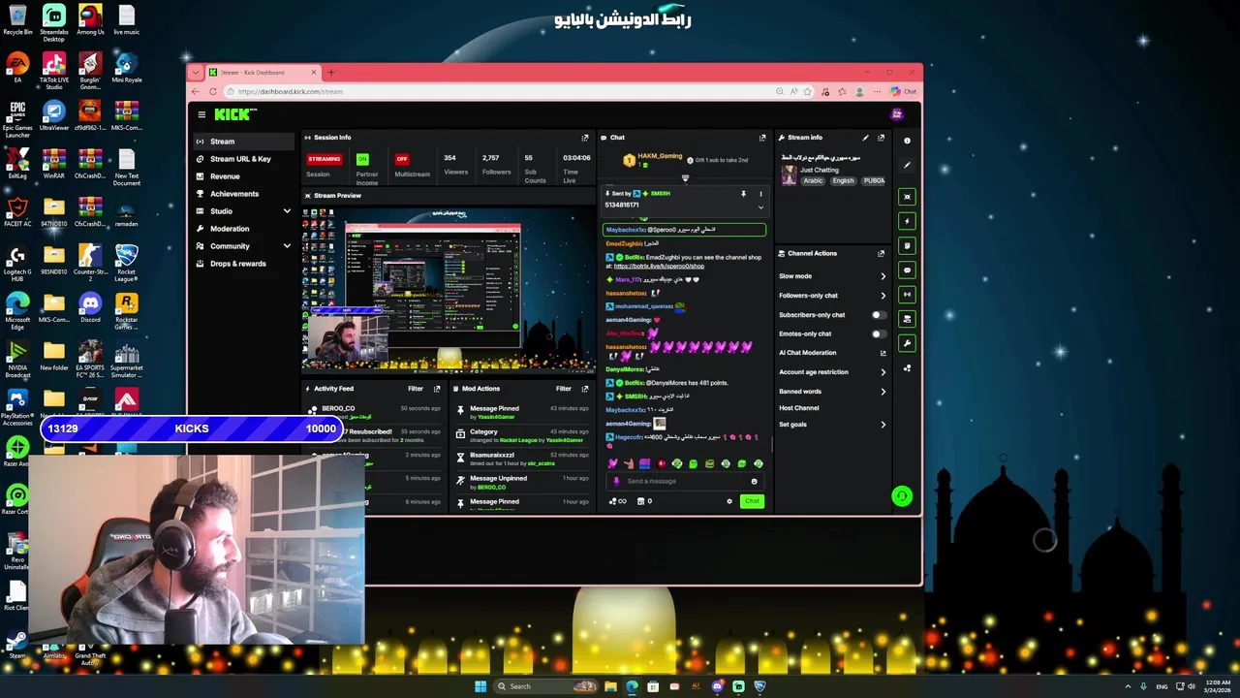Expand the Community sidebar section
This screenshot has width=1240, height=698.
(287, 246)
